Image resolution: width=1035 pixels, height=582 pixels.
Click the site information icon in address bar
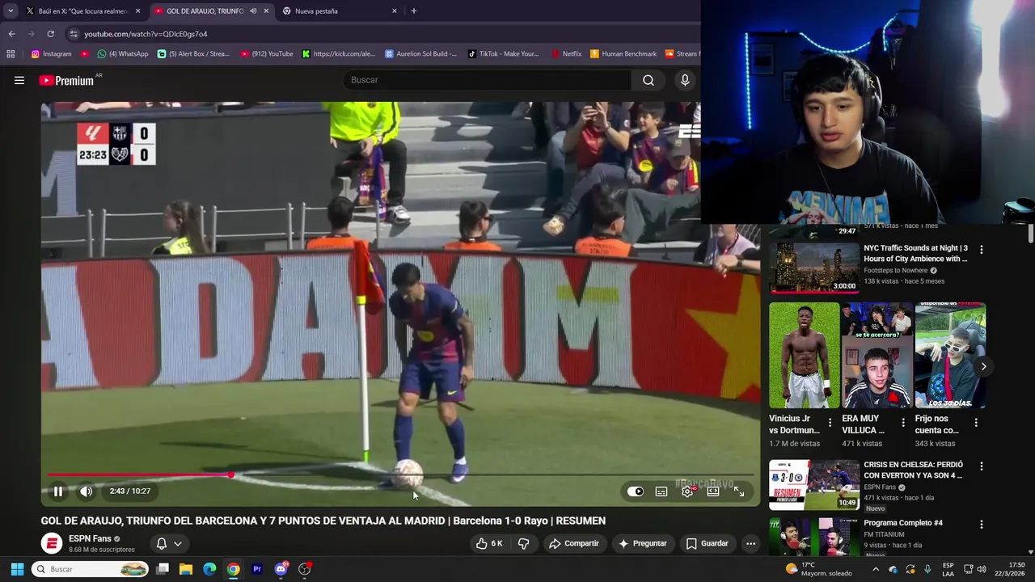74,34
